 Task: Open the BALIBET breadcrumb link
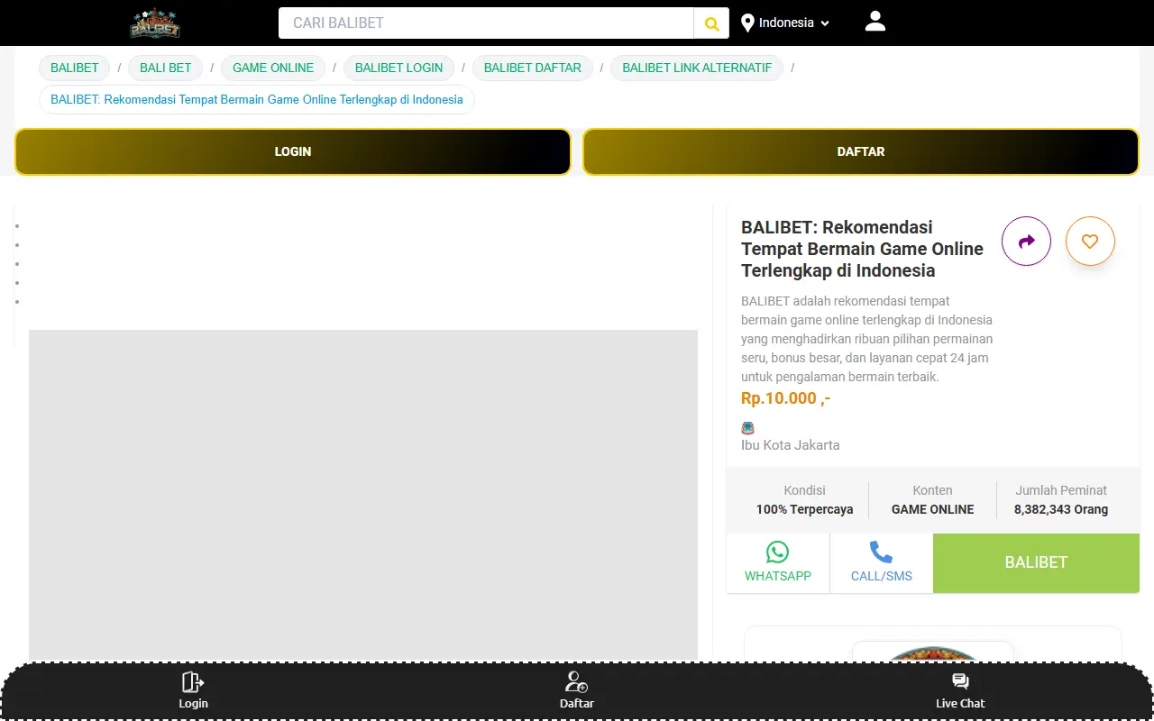[75, 68]
